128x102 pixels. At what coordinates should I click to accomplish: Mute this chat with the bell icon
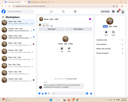(106, 32)
